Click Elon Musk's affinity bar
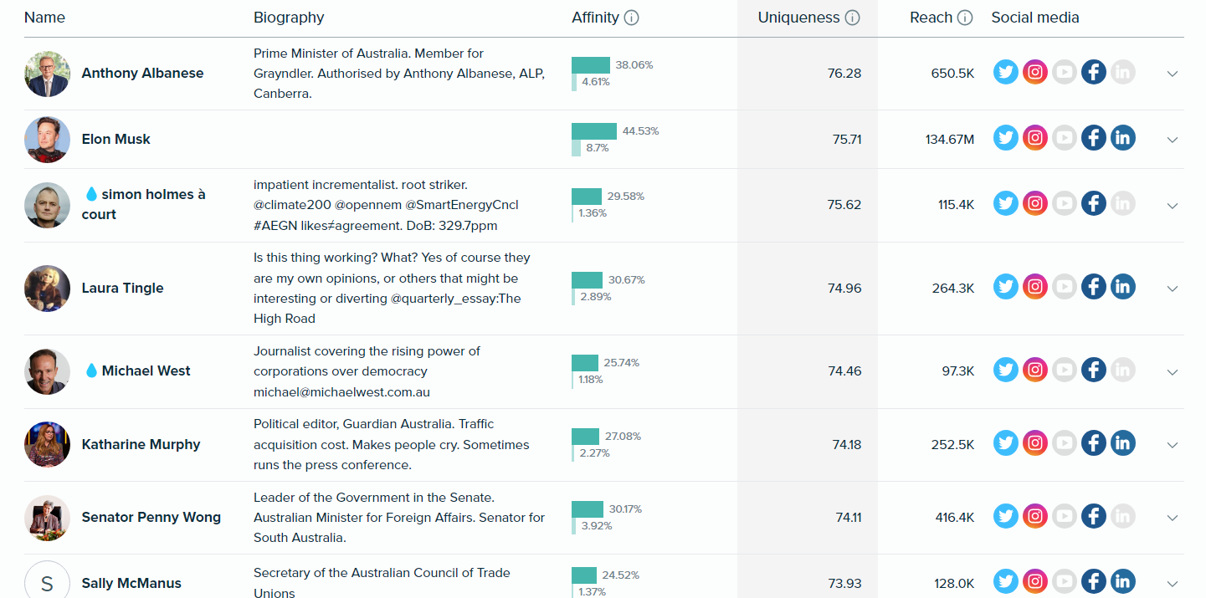Image resolution: width=1206 pixels, height=598 pixels. pos(594,131)
